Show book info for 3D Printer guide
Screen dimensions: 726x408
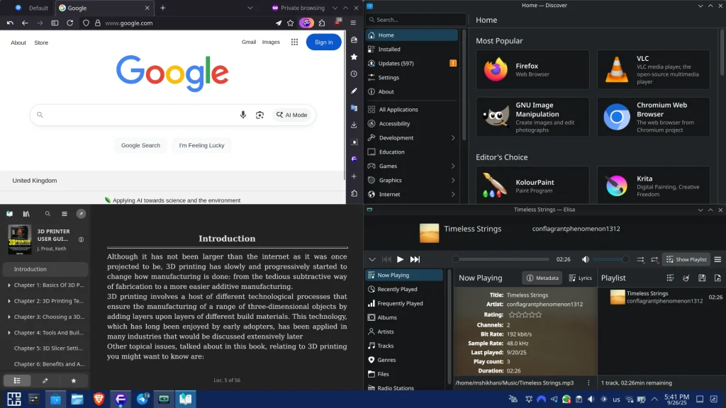(81, 239)
